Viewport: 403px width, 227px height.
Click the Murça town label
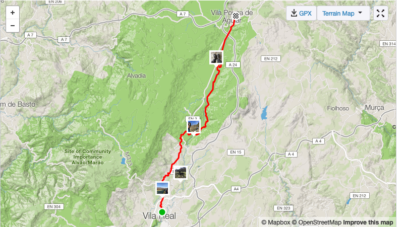click(374, 108)
